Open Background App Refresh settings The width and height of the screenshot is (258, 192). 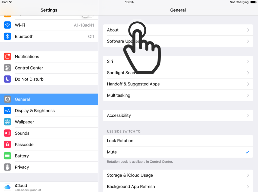(178, 186)
